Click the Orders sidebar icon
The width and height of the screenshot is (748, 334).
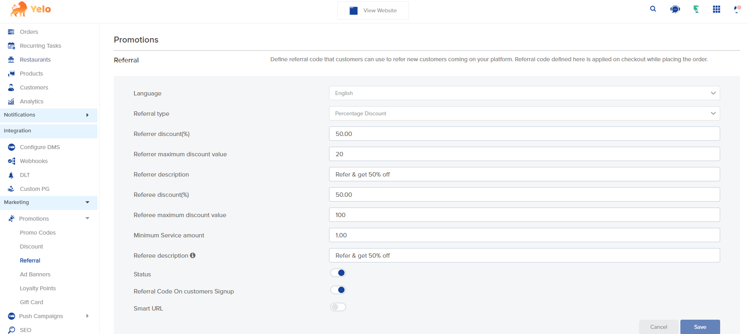point(11,32)
